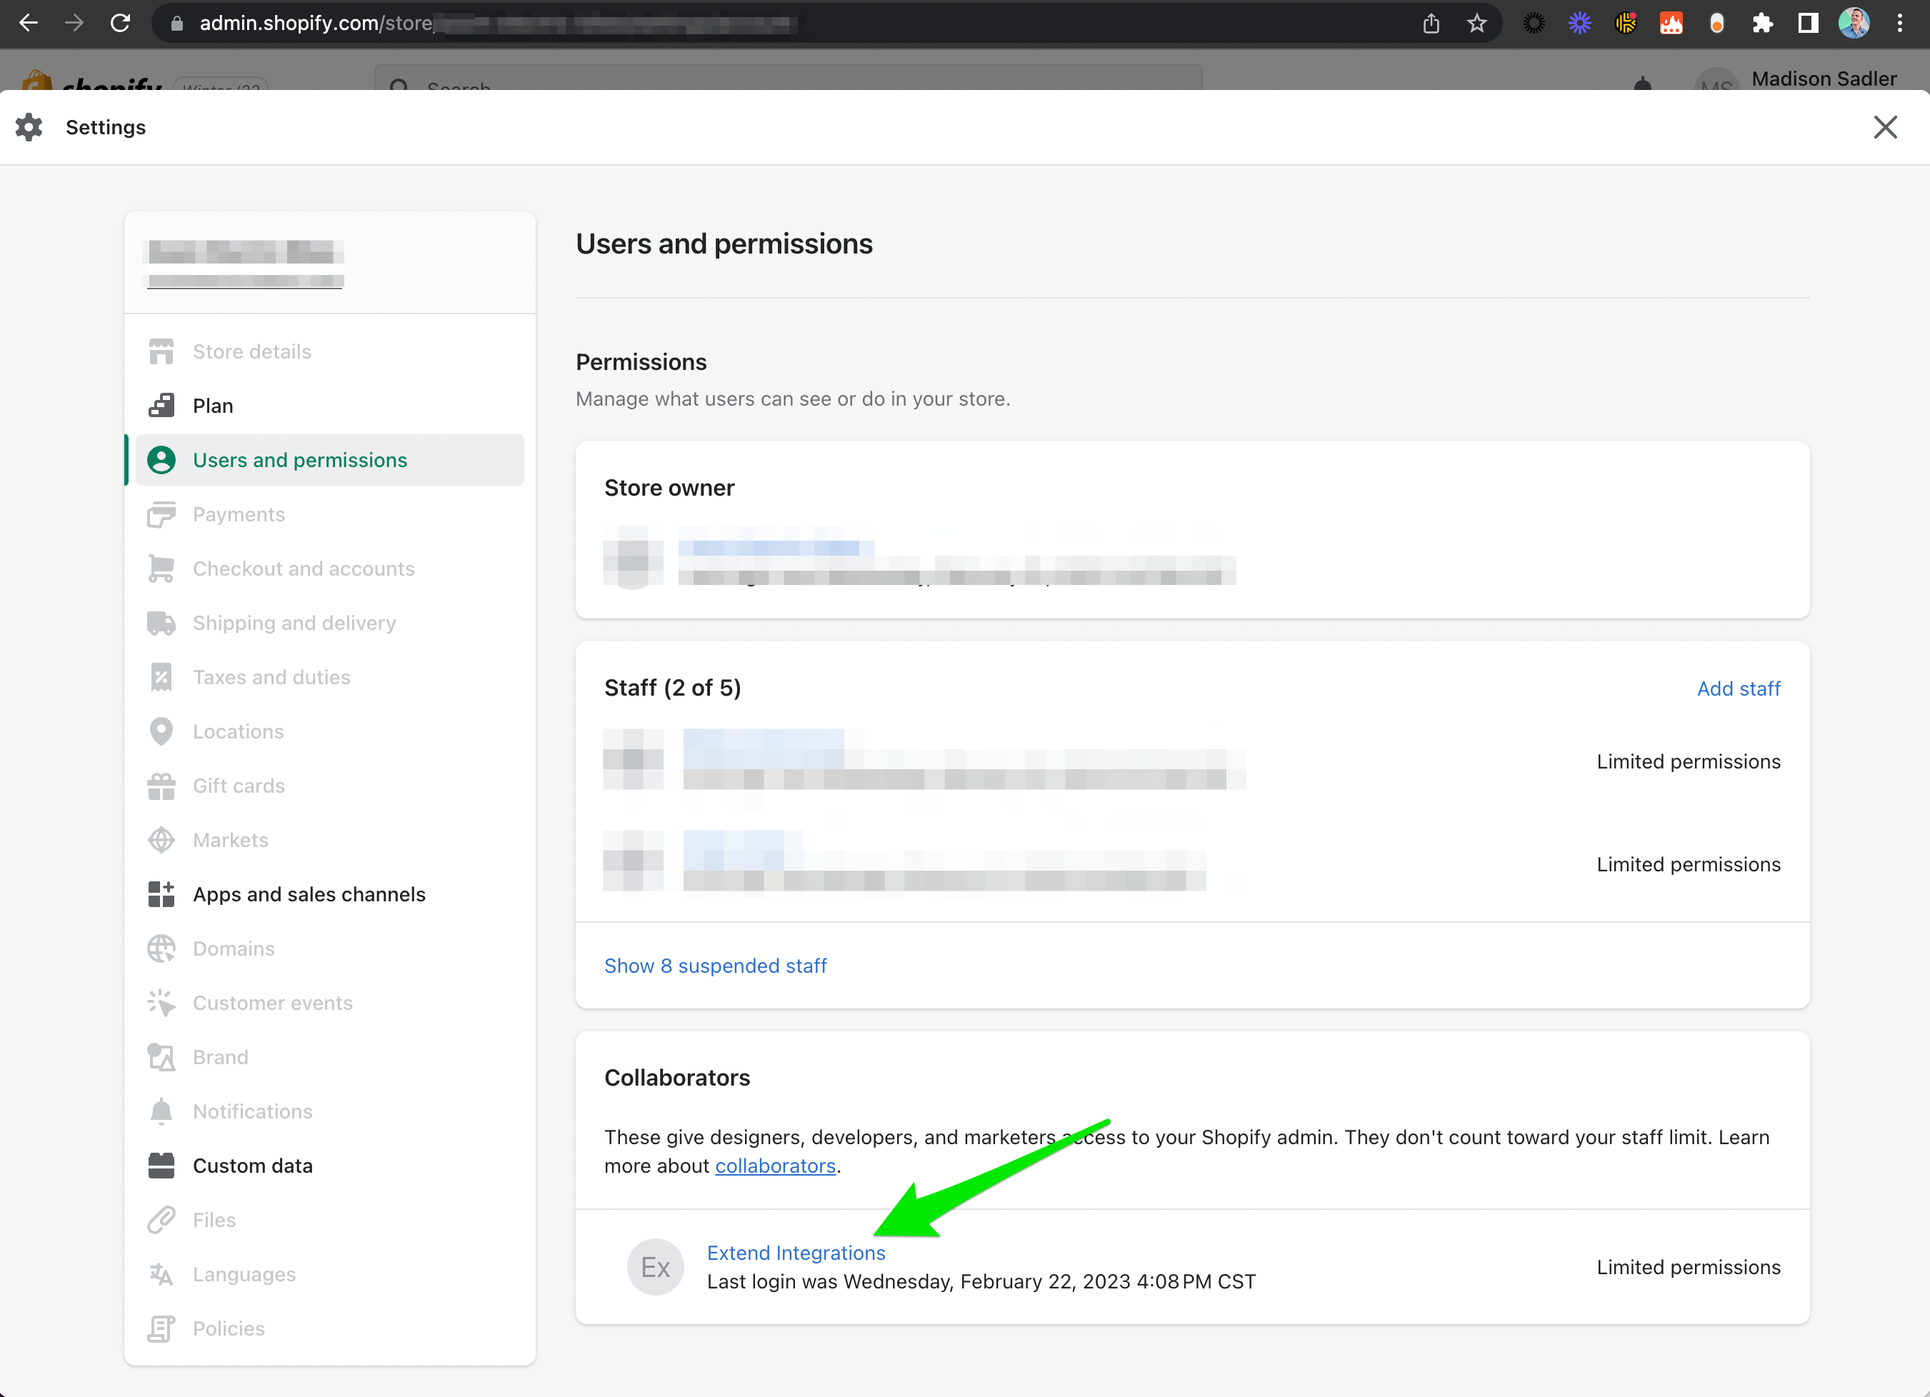Viewport: 1930px width, 1397px height.
Task: Click the Add staff link
Action: 1738,689
